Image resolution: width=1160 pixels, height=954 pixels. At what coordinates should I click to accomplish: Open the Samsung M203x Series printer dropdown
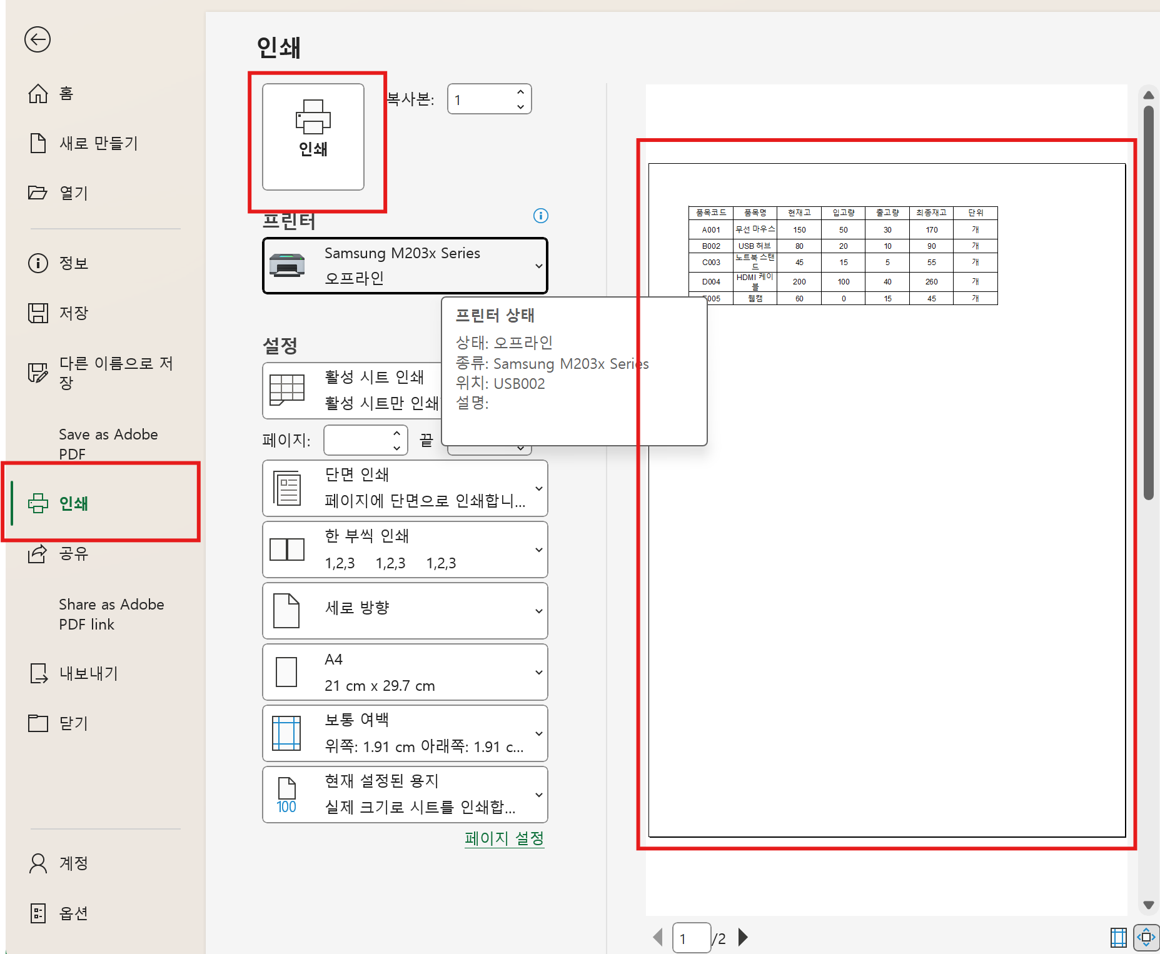tap(405, 266)
